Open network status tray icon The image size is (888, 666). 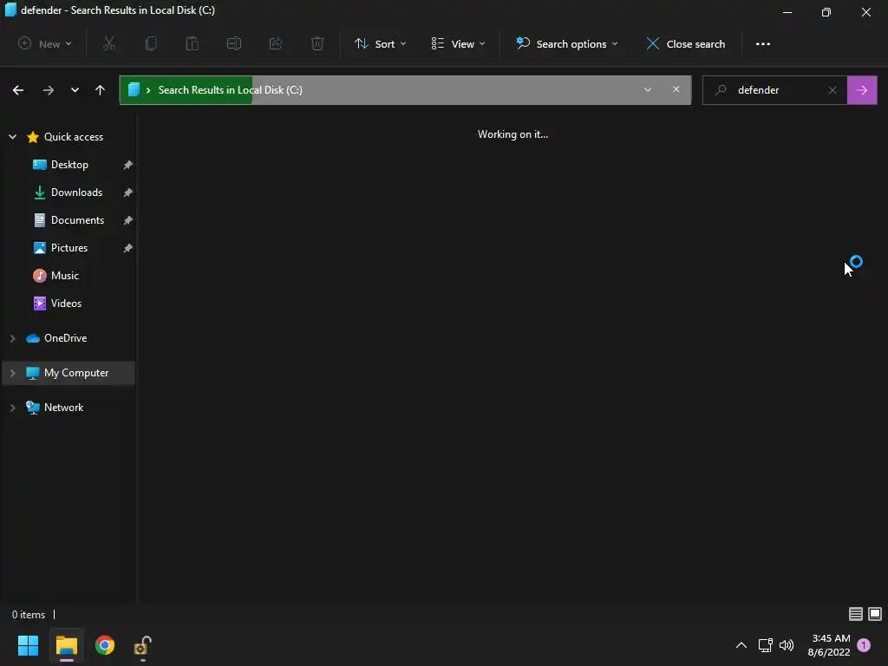point(766,645)
